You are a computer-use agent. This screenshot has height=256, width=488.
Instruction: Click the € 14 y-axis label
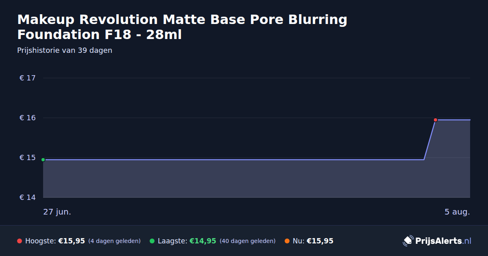(28, 197)
